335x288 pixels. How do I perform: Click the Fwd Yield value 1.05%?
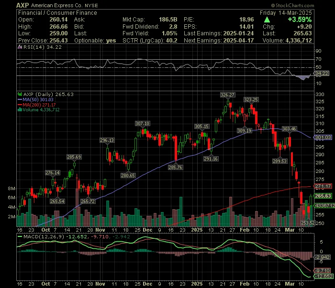(x=169, y=33)
